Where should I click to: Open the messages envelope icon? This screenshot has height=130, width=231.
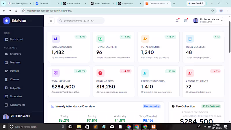coord(186,21)
